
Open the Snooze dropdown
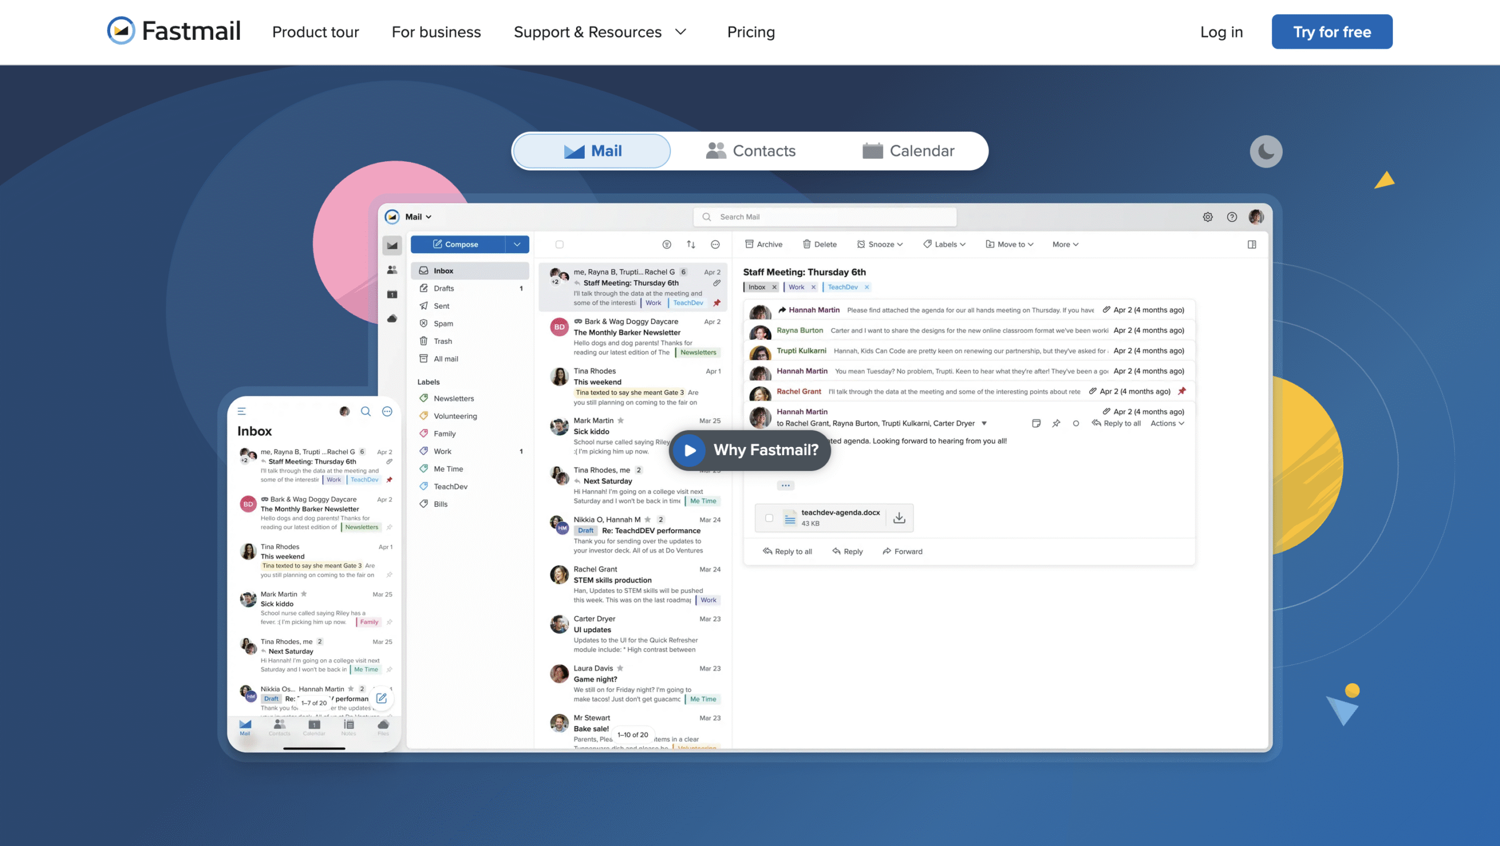(x=879, y=244)
